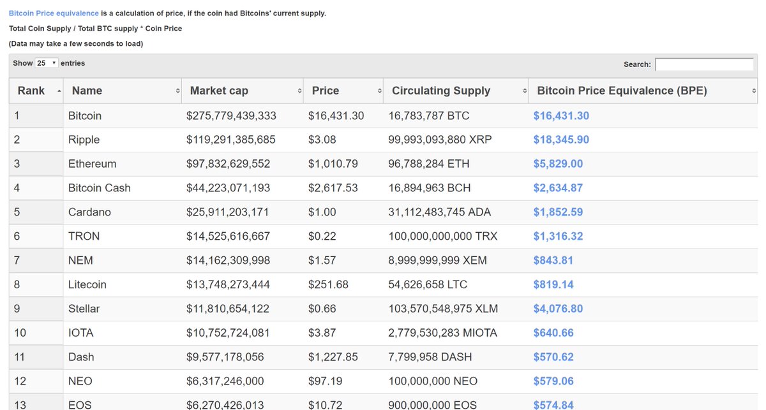Click TRON's BPE value $1,316.32
The width and height of the screenshot is (766, 410).
tap(558, 237)
